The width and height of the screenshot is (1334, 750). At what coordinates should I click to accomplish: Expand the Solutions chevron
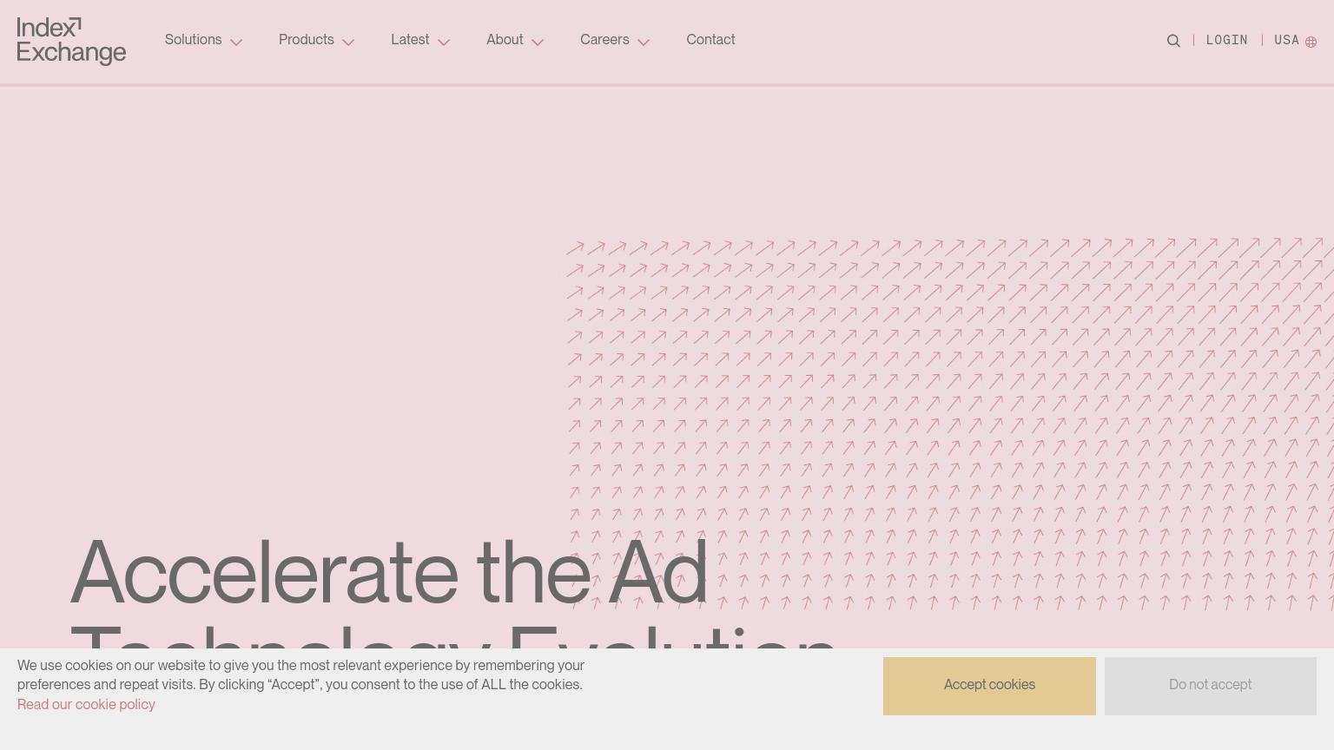point(235,42)
